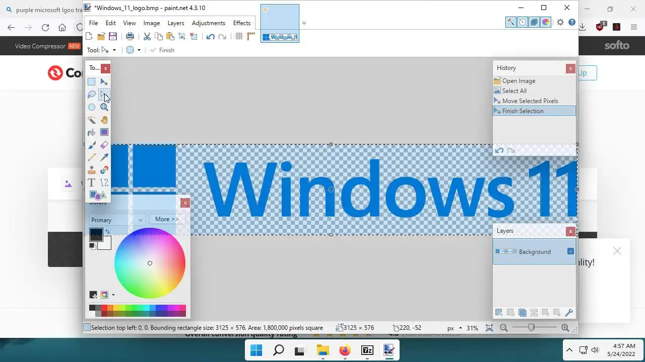
Task: Select the Eraser tool
Action: point(104,145)
